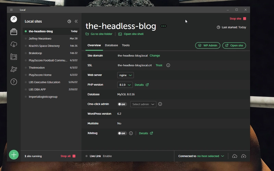Image resolution: width=274 pixels, height=171 pixels.
Task: Click the MySQL 8.0.16 database value
Action: (126, 95)
